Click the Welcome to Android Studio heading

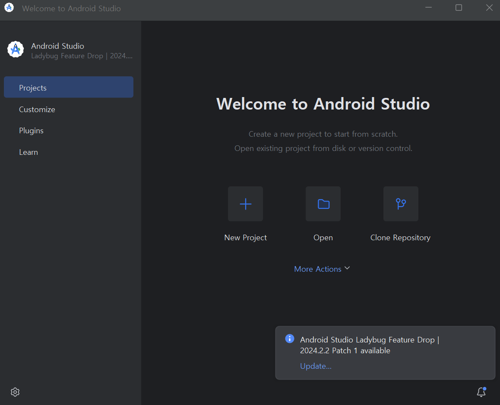323,104
